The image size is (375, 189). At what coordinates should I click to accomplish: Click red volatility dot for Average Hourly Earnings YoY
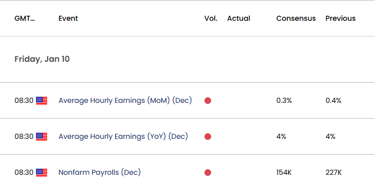pos(208,137)
